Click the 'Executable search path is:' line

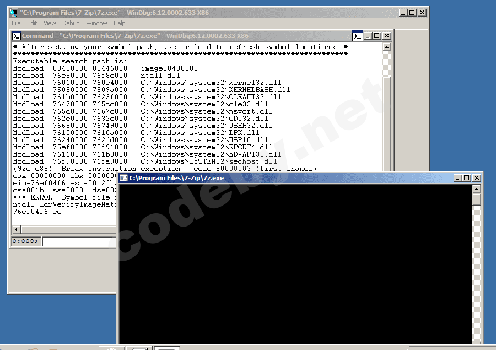[x=69, y=61]
